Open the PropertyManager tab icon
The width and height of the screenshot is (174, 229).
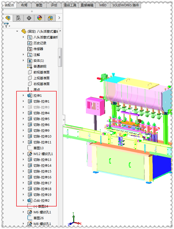19,18
